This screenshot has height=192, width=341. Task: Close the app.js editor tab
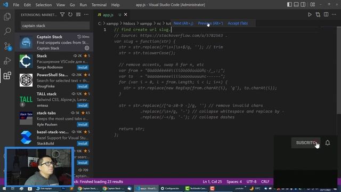(x=126, y=14)
